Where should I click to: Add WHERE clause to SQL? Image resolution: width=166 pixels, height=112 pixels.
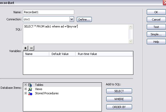pyautogui.click(x=119, y=99)
